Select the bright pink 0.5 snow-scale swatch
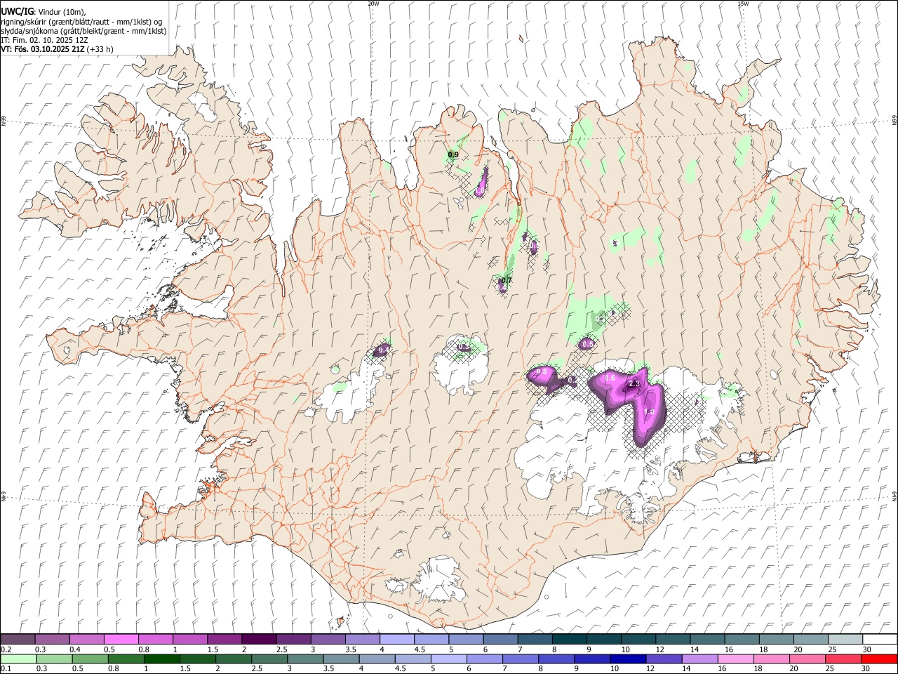This screenshot has width=898, height=674. pos(121,639)
